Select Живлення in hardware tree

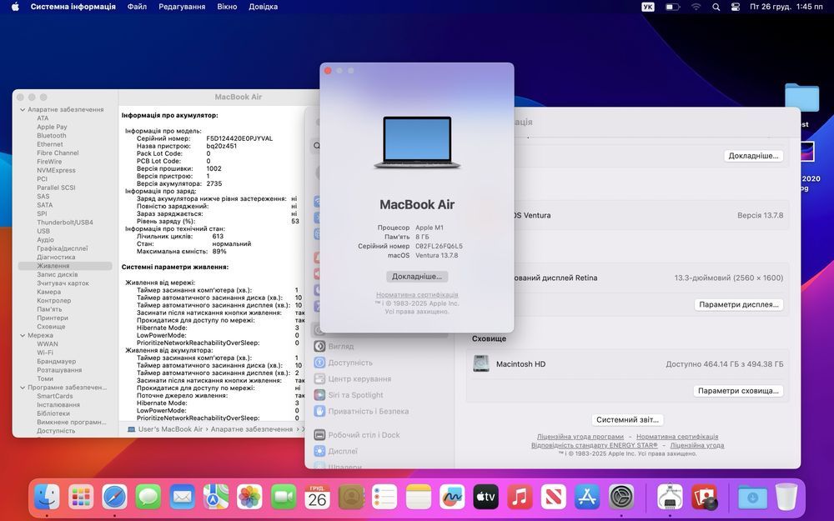[x=65, y=266]
